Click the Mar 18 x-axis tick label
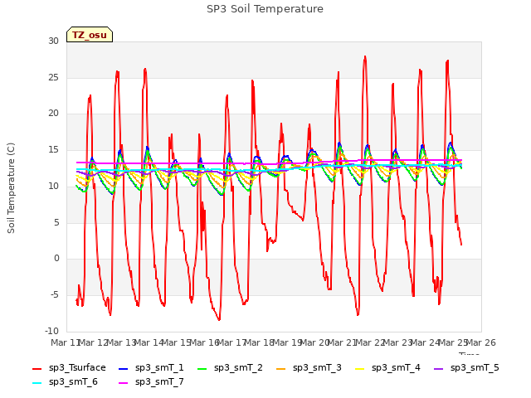The image size is (531, 398). point(259,342)
